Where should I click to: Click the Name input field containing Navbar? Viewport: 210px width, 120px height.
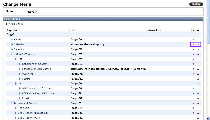[x=51, y=12]
